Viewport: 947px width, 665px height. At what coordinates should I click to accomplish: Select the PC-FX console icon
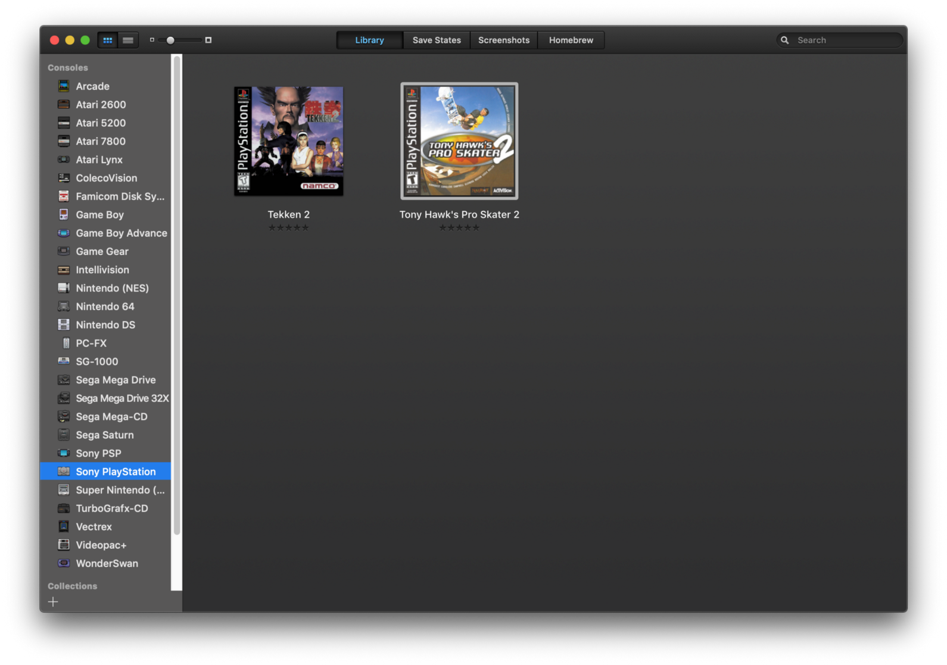click(x=66, y=343)
